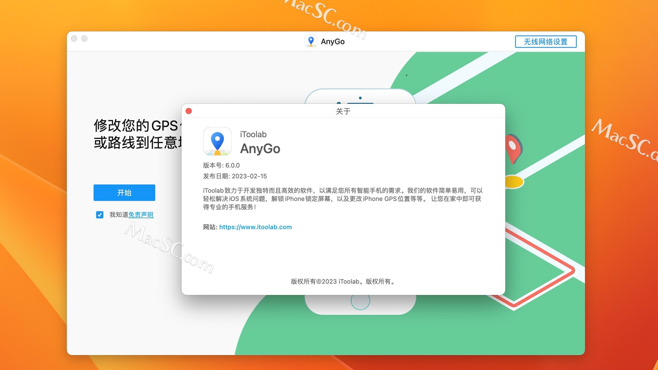The width and height of the screenshot is (658, 370).
Task: Click the phone home button in the illustration
Action: tap(360, 302)
